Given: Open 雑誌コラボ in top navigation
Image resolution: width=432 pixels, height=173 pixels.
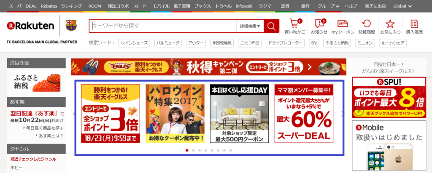Looking at the screenshot, I should pyautogui.click(x=119, y=6).
